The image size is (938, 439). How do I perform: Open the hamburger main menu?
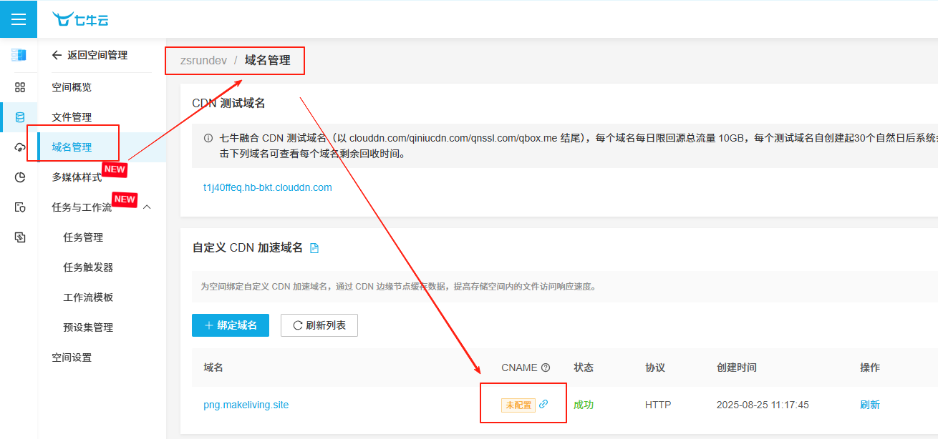pyautogui.click(x=19, y=19)
